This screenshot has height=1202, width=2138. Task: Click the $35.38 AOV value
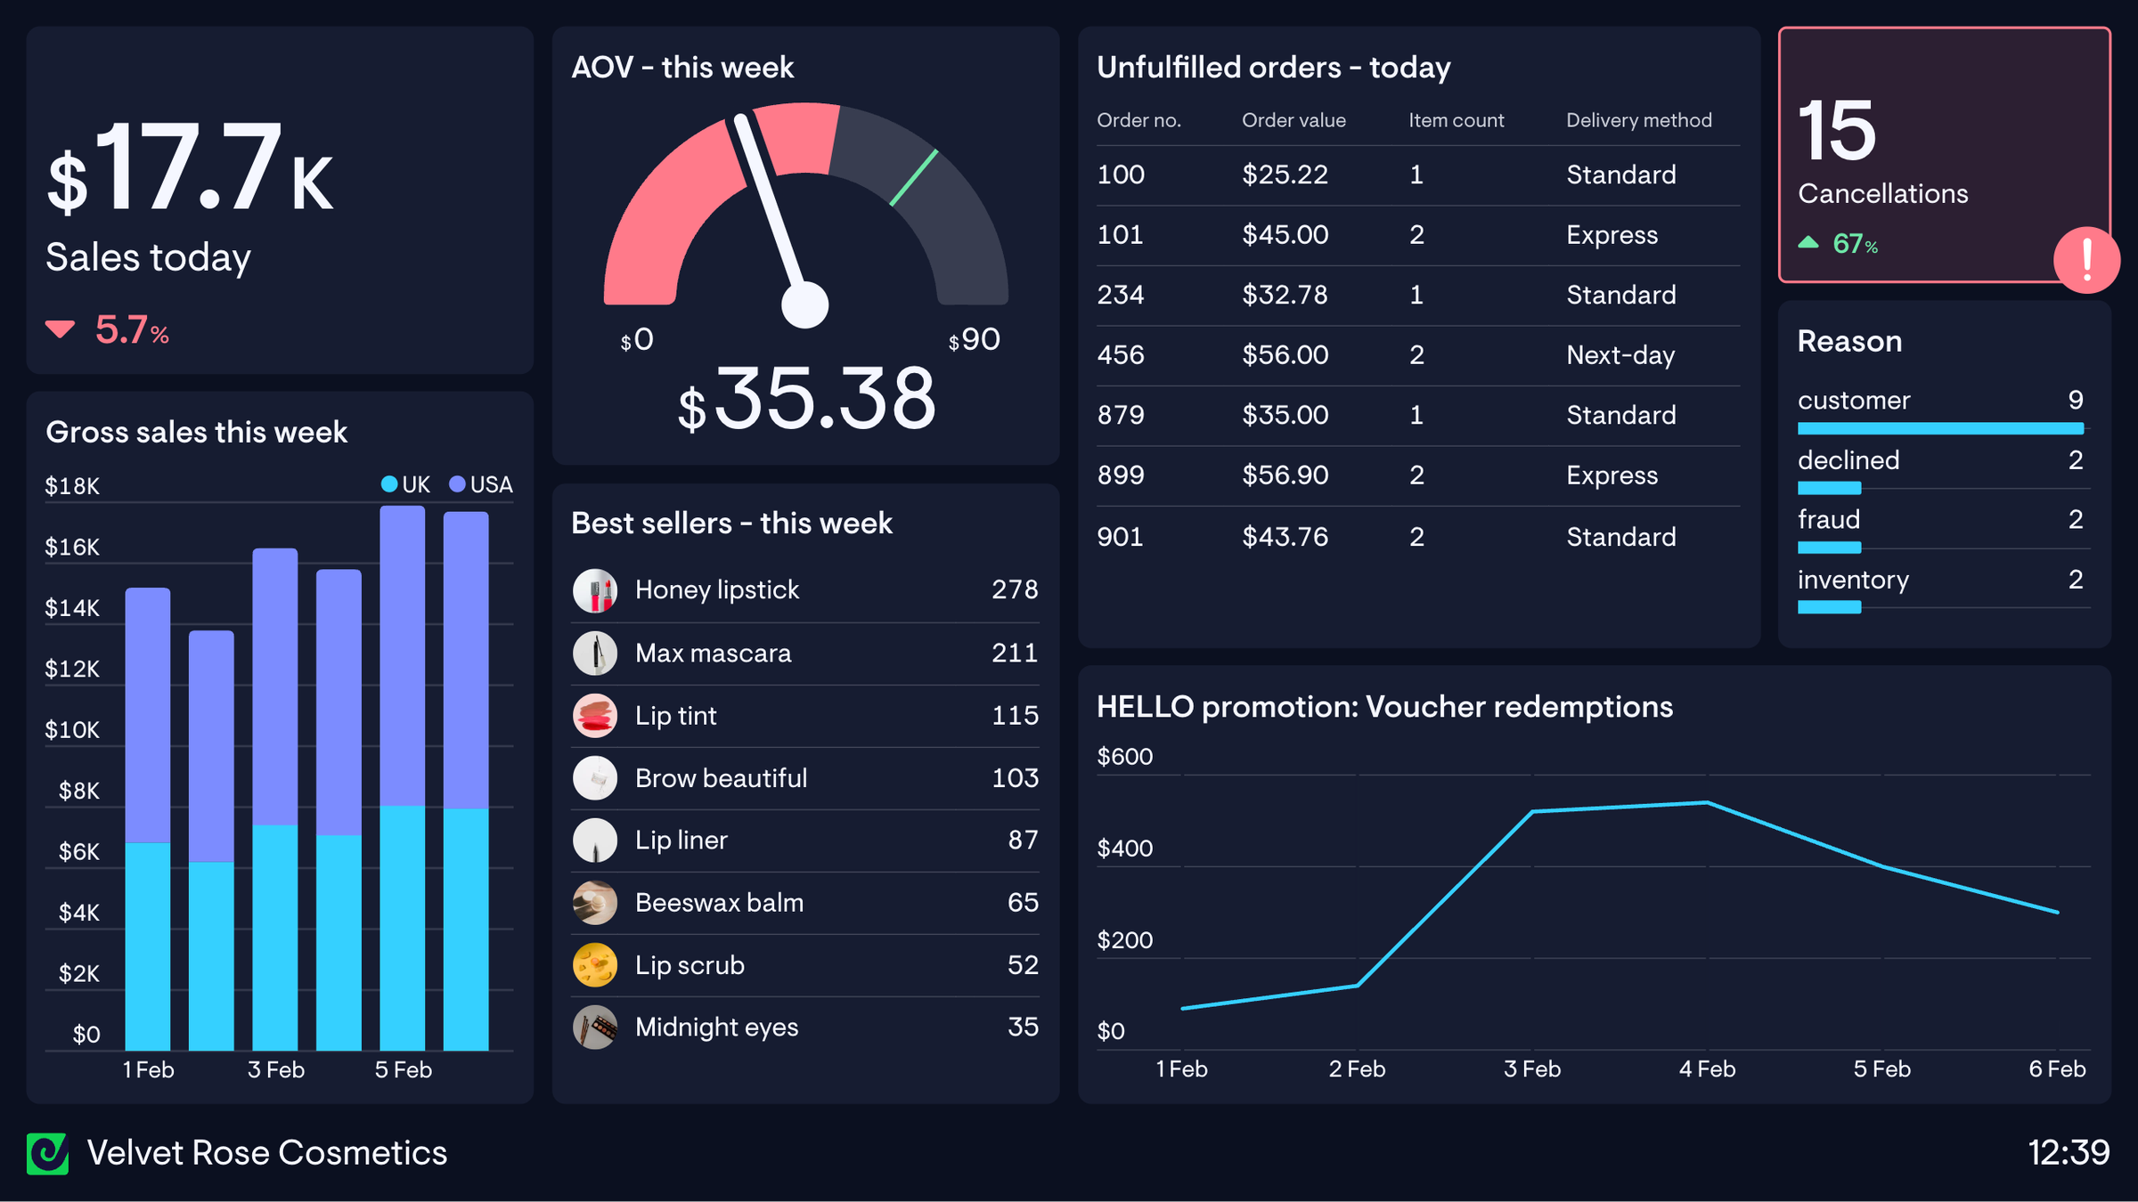[807, 398]
